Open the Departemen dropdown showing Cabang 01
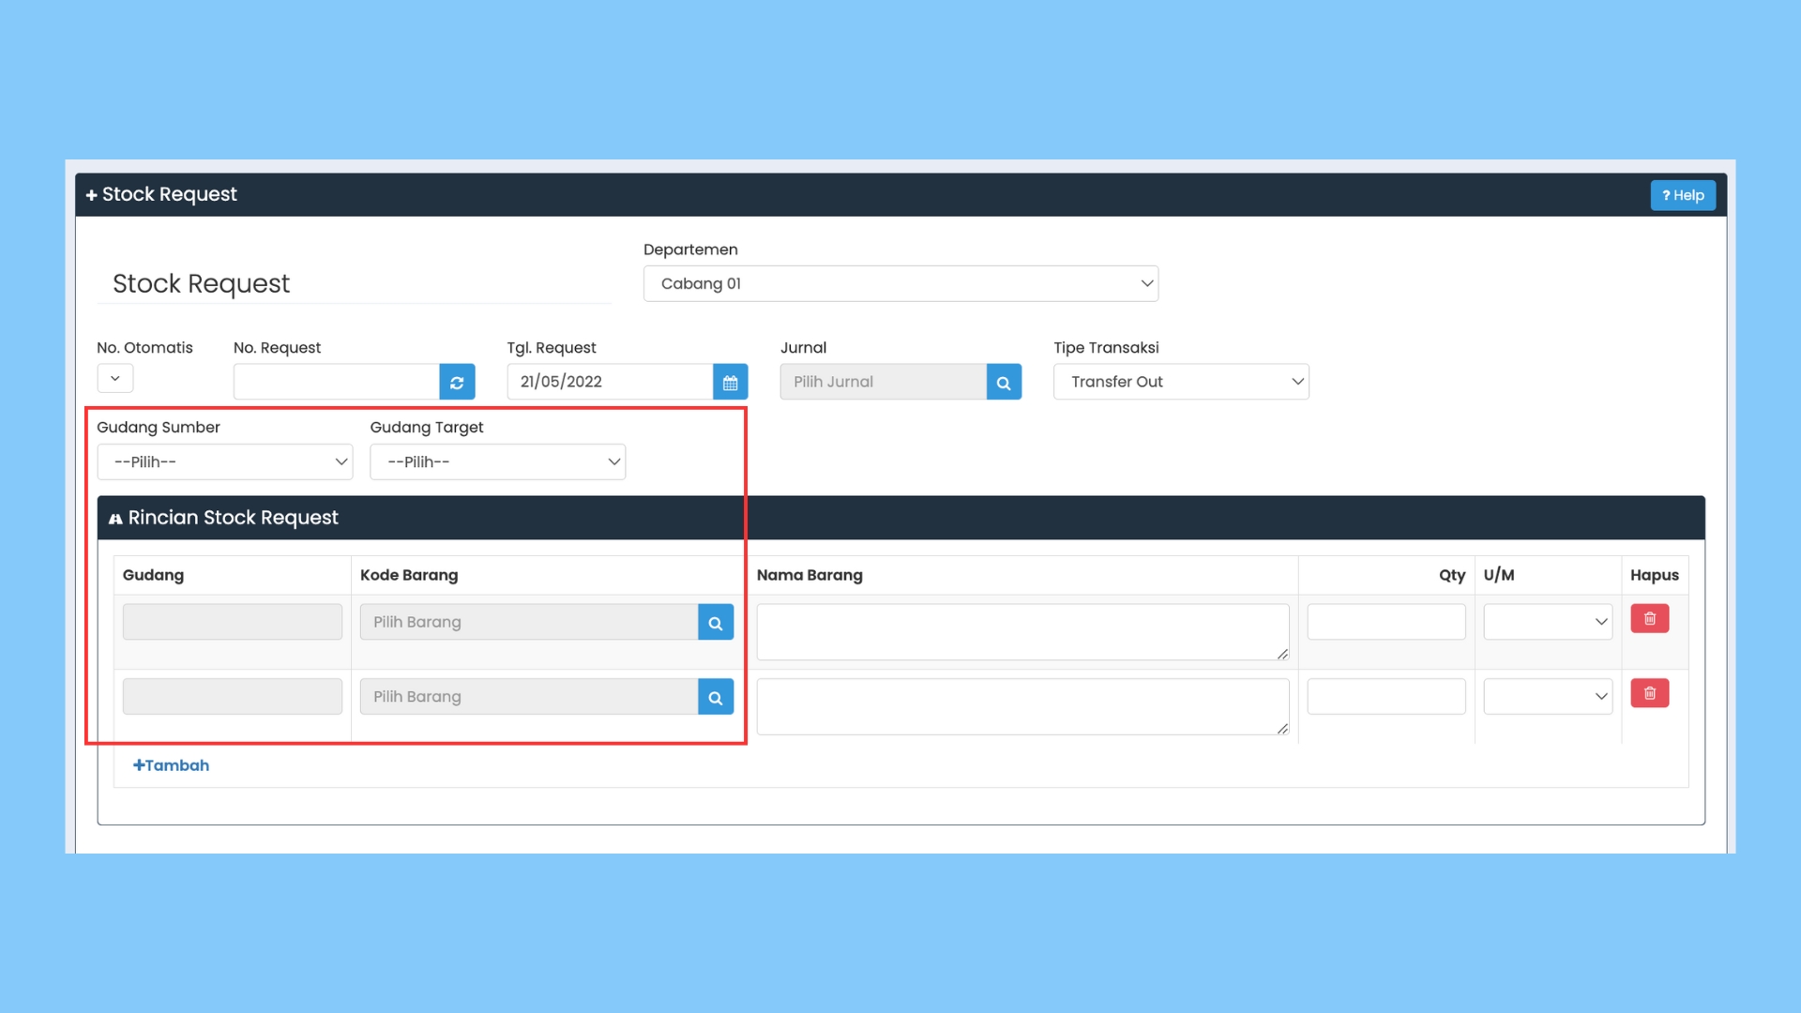The height and width of the screenshot is (1013, 1801). click(900, 283)
